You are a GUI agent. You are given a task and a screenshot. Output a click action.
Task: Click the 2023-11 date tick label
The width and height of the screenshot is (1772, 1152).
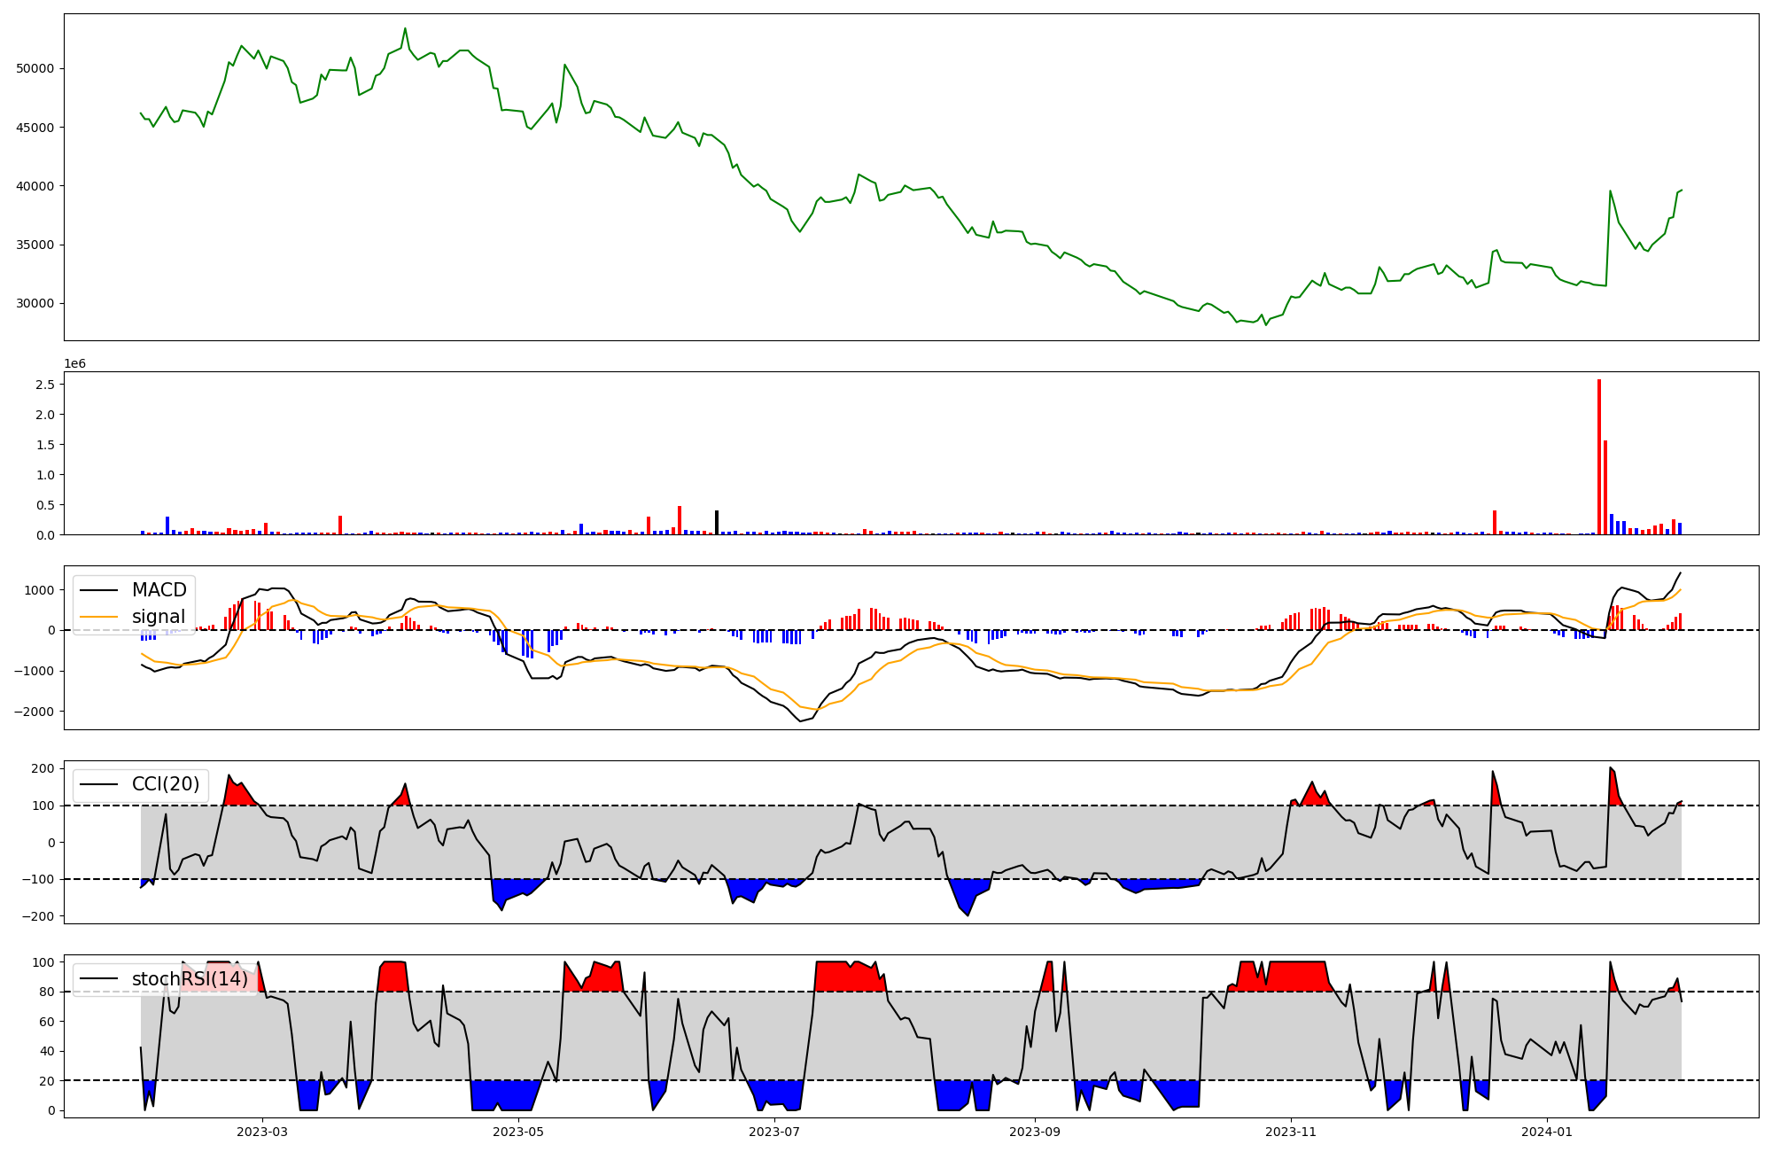(x=1291, y=1132)
